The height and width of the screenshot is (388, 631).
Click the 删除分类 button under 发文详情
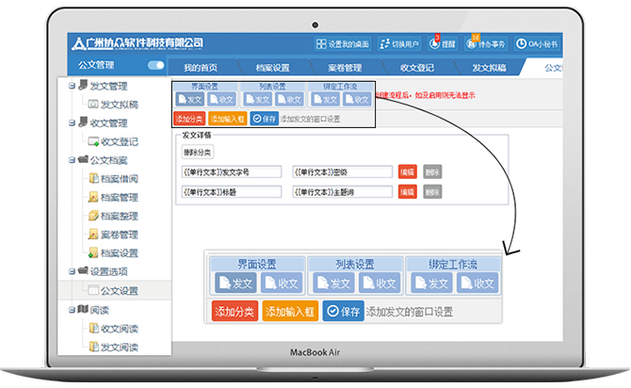tap(198, 153)
